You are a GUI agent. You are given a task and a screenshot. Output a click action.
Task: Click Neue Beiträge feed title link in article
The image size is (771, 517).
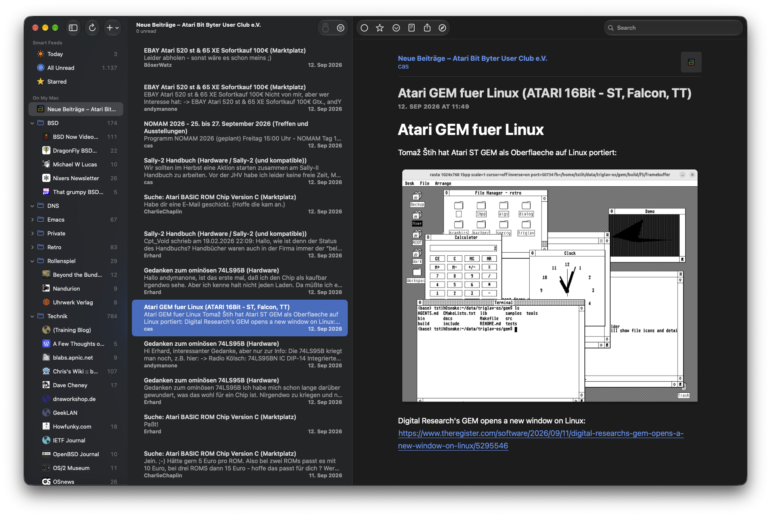(x=472, y=58)
